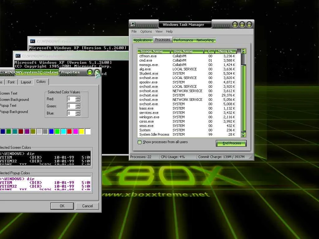Pick the olive color swatch

[x=33, y=132]
